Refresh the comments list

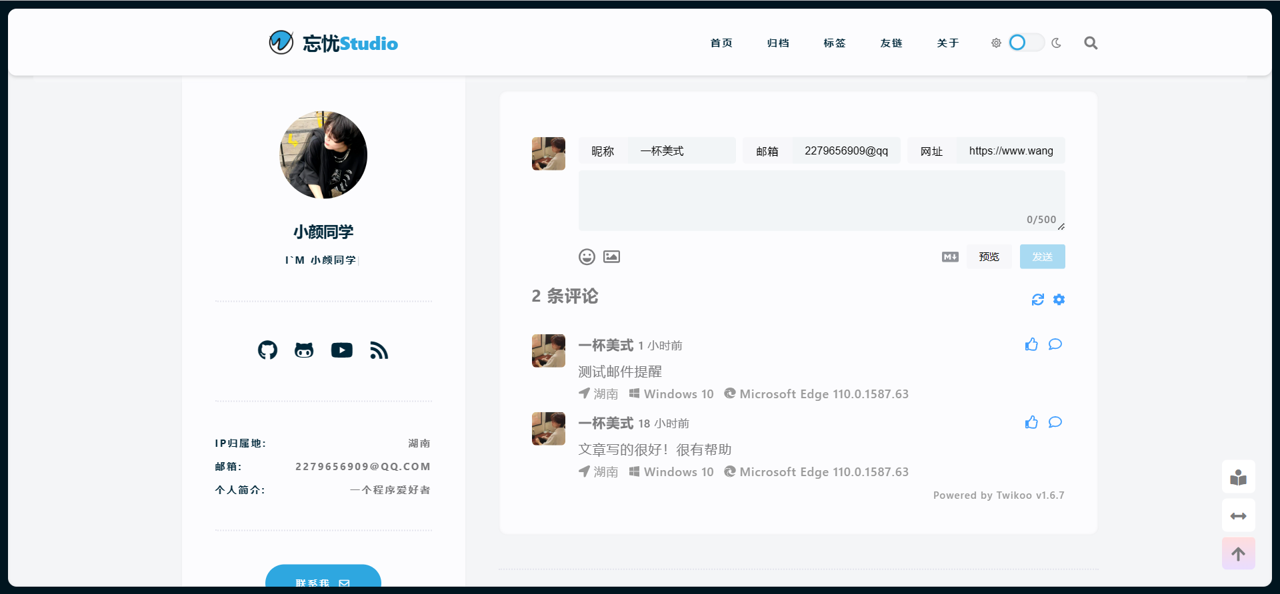[x=1038, y=300]
